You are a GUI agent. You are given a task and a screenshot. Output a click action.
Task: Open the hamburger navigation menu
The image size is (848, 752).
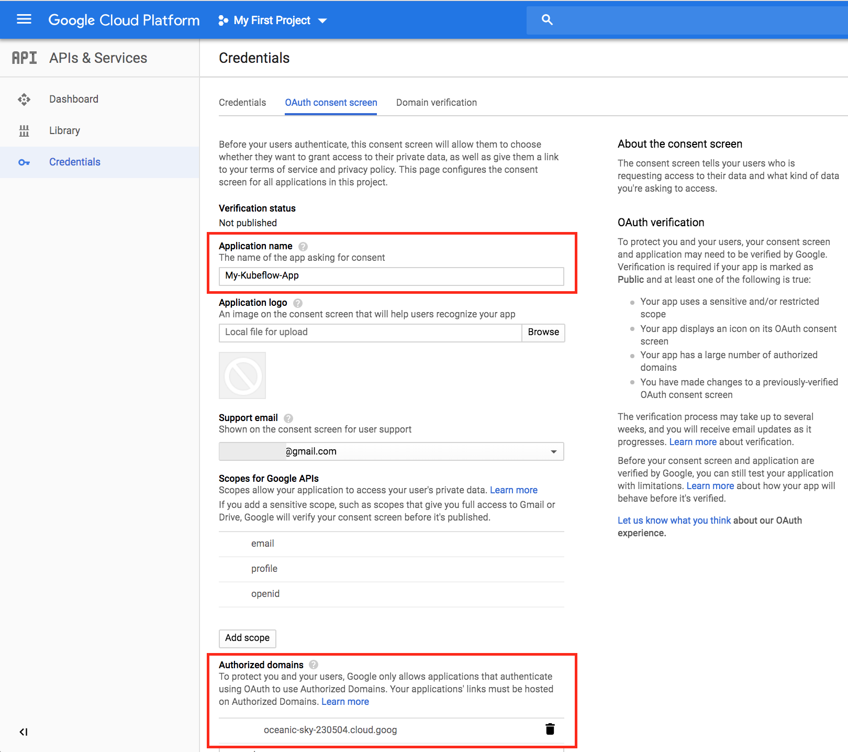pos(24,19)
